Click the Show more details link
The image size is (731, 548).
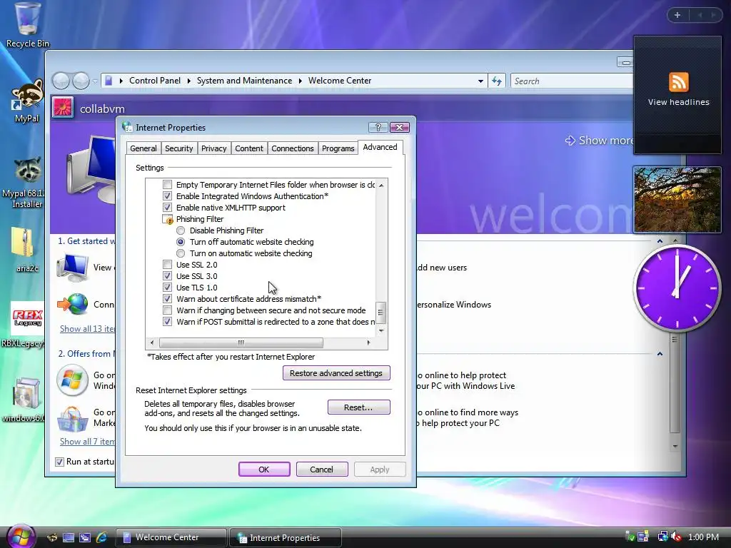click(599, 141)
